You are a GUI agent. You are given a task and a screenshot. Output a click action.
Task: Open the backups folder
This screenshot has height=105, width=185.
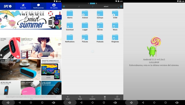click(x=100, y=14)
